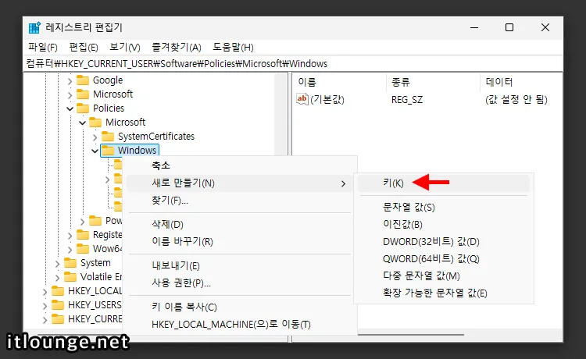Close the Registry Editor window
586x359 pixels.
click(x=545, y=27)
